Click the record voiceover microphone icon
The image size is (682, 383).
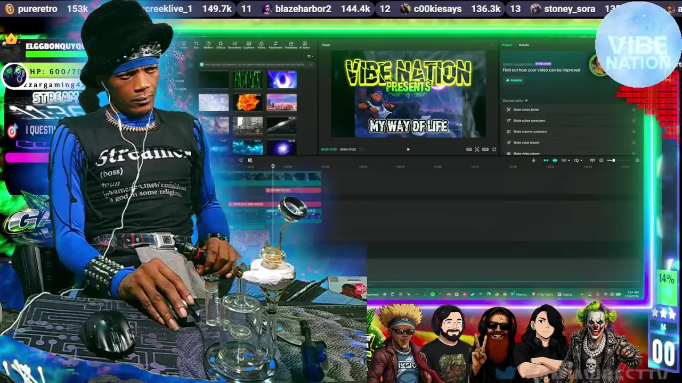coord(534,160)
